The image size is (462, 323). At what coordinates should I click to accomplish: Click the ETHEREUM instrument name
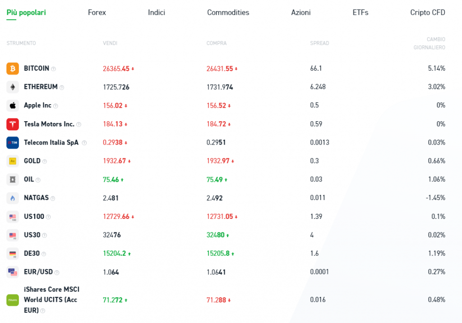tap(41, 87)
